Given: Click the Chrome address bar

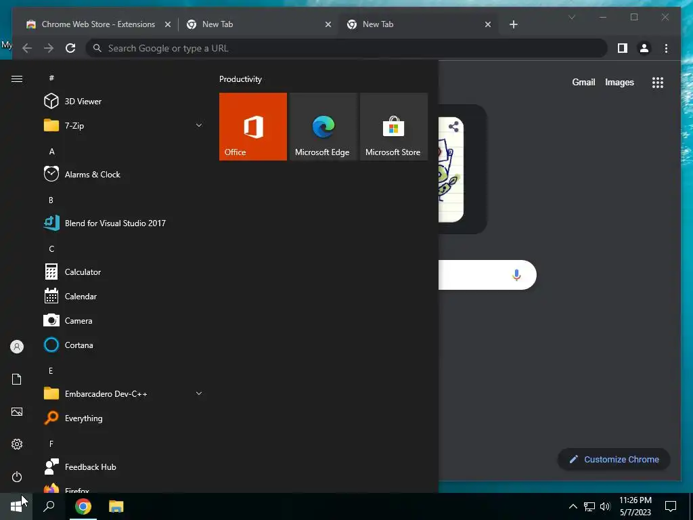Looking at the screenshot, I should click(x=346, y=48).
